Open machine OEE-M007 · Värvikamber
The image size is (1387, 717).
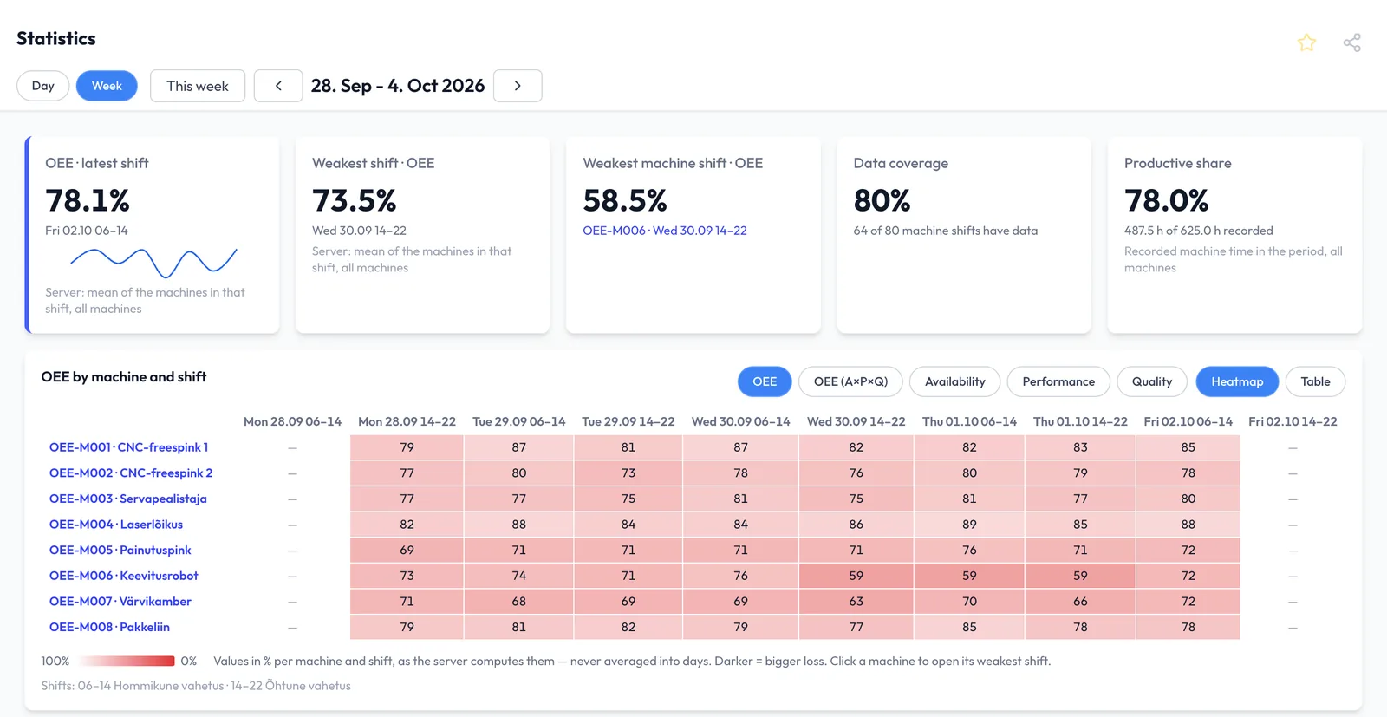(x=120, y=602)
